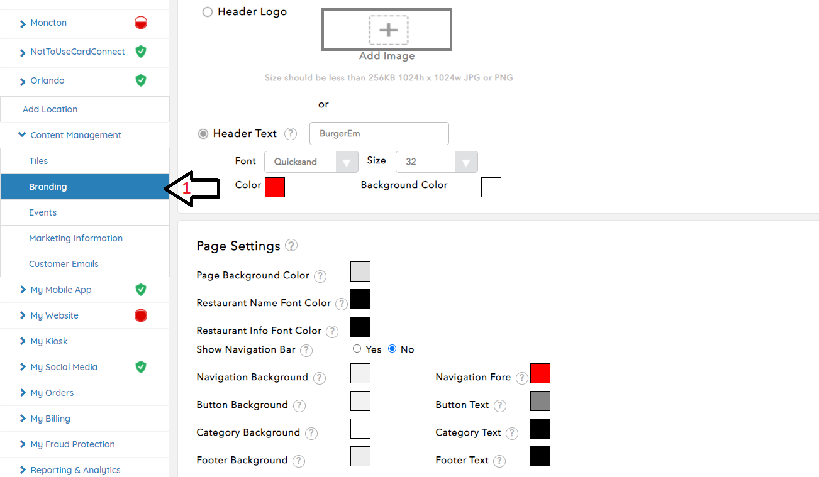Image resolution: width=819 pixels, height=477 pixels.
Task: Select the Header Text radio button
Action: coord(203,134)
